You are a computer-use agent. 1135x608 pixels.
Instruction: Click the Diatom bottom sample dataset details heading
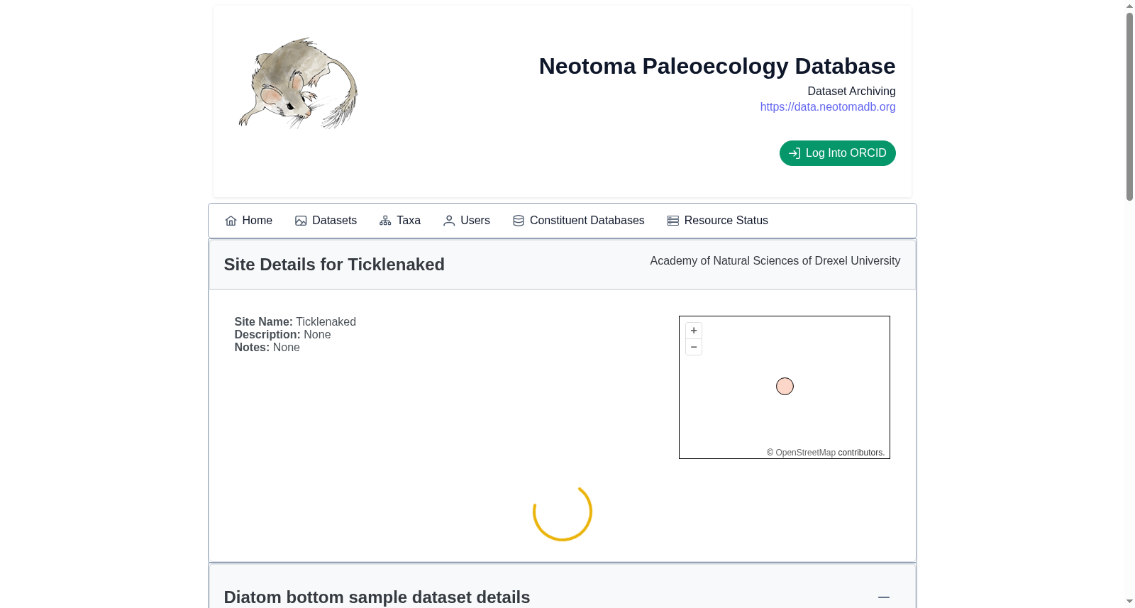click(x=377, y=597)
